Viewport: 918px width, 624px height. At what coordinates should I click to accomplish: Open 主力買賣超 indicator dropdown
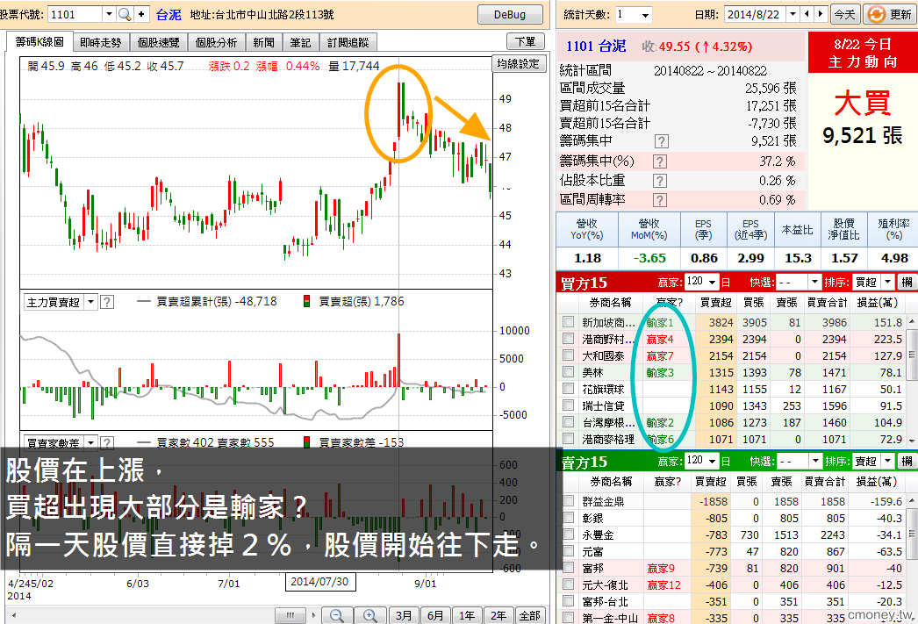click(x=90, y=302)
